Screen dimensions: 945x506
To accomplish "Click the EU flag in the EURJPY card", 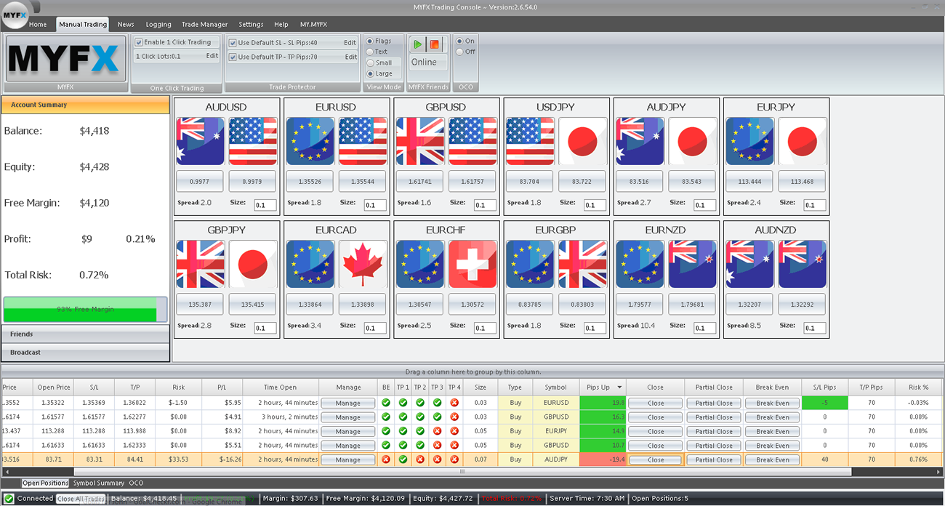I will (749, 141).
